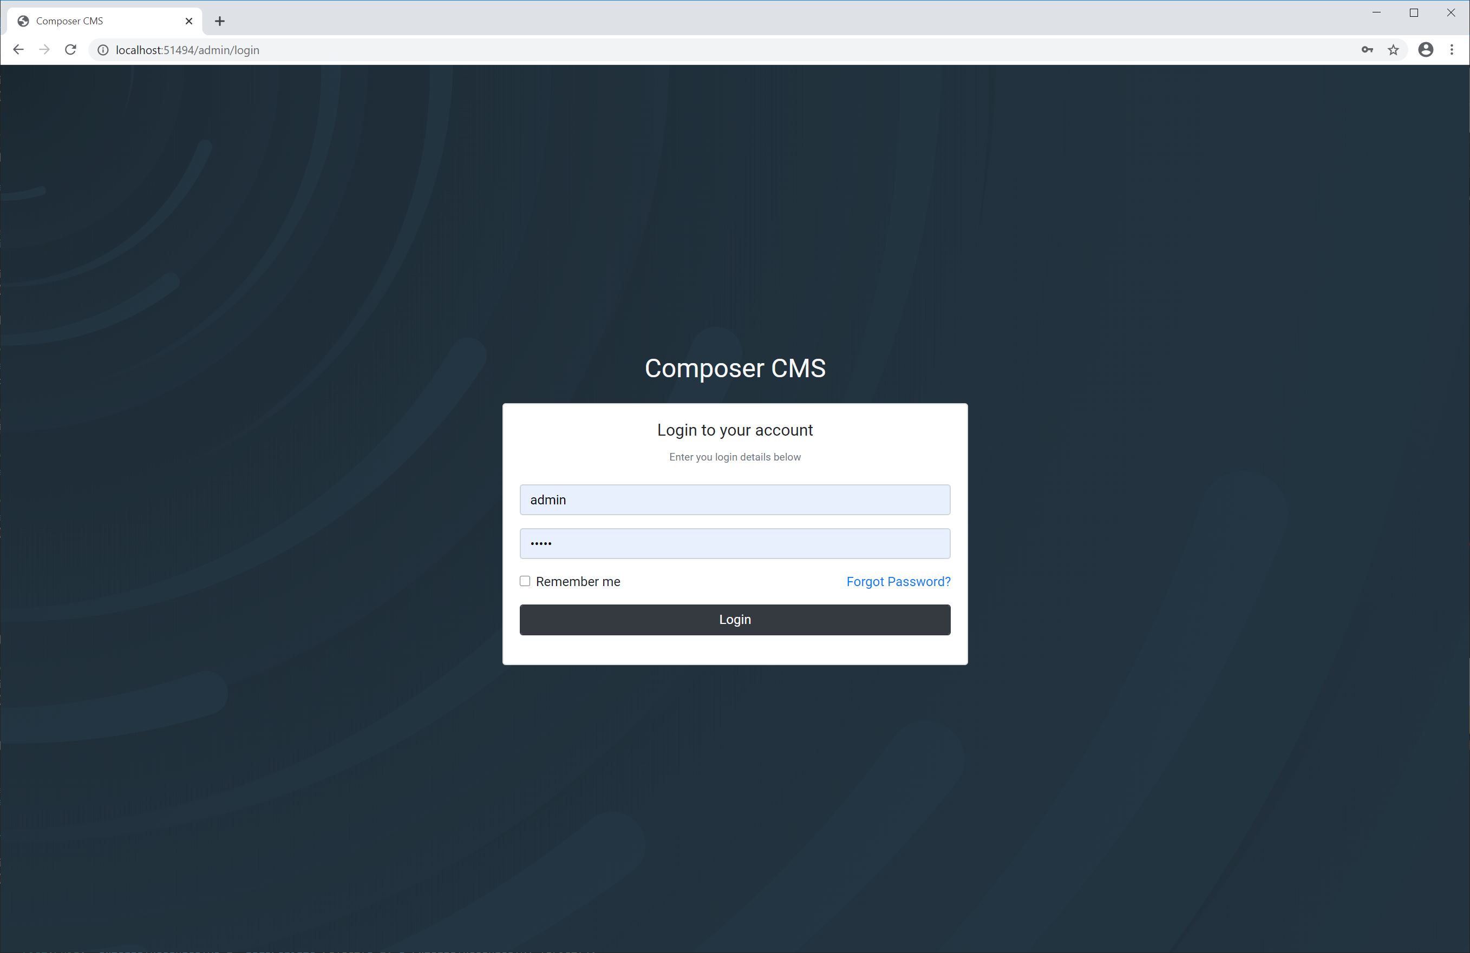Click the address bar URL
The height and width of the screenshot is (953, 1470).
click(x=187, y=50)
